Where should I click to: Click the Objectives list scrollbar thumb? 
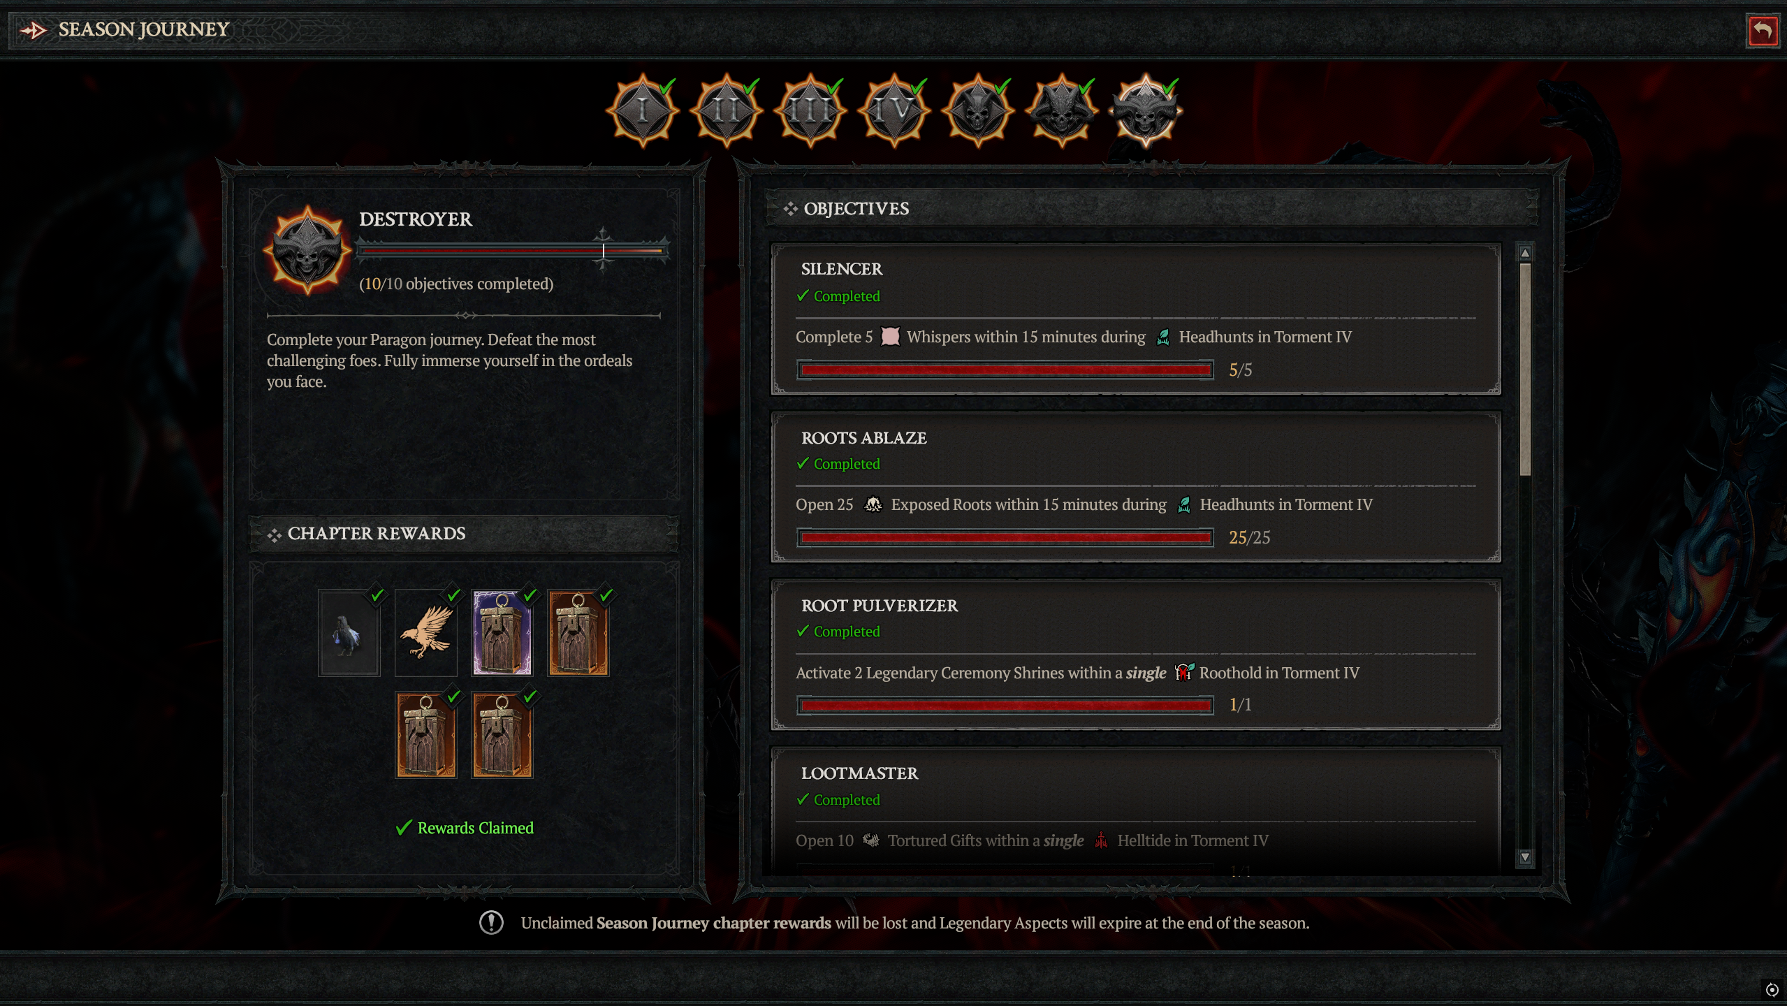pyautogui.click(x=1525, y=370)
